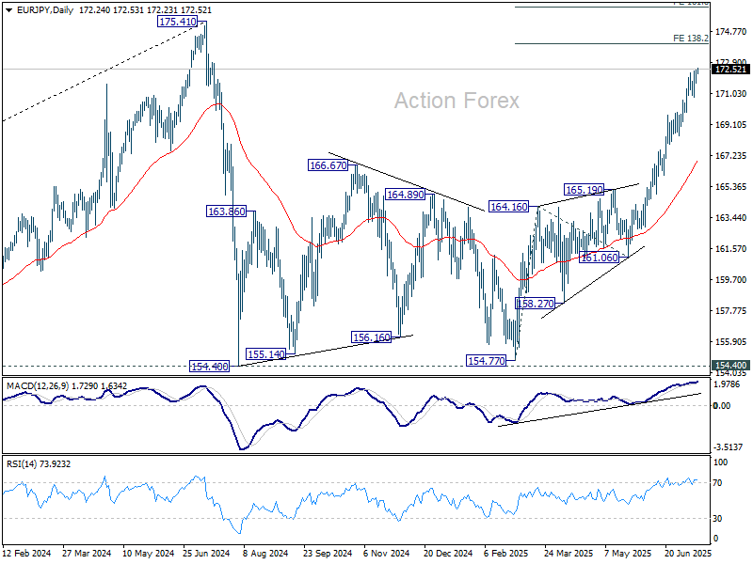Click the 163.860 price label
The image size is (753, 564).
pos(226,211)
